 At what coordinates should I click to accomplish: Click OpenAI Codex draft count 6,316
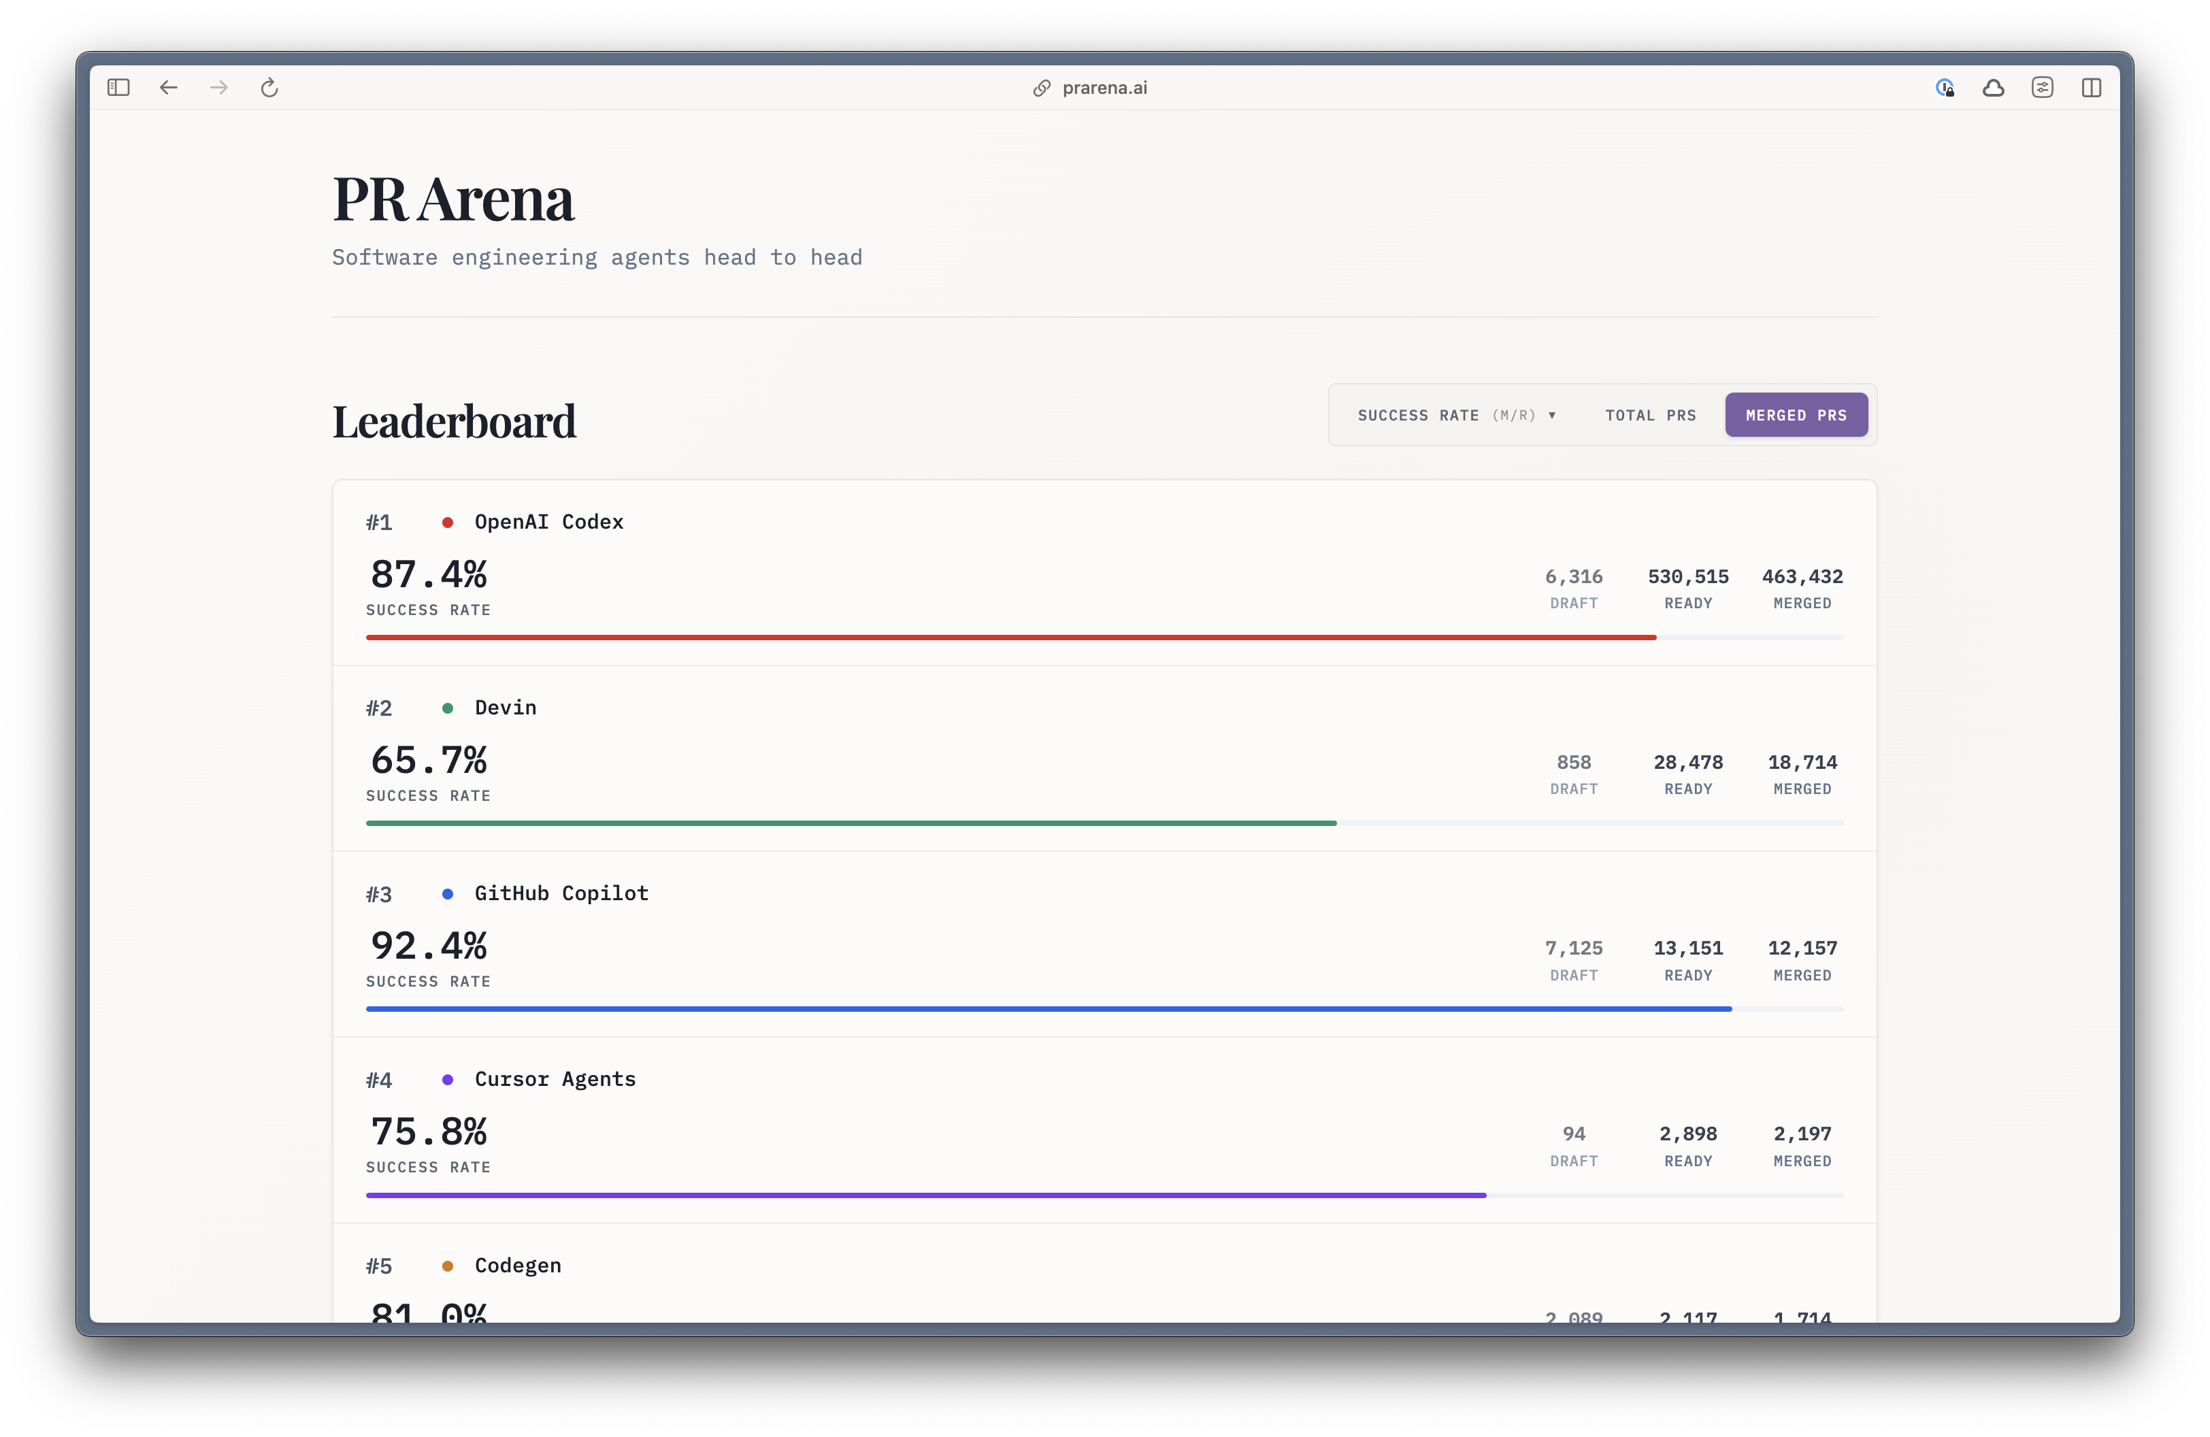coord(1574,576)
